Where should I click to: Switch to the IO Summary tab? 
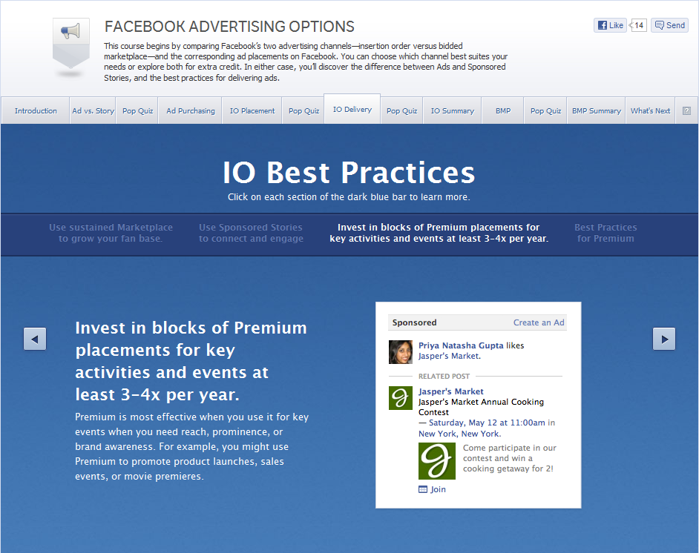(x=452, y=111)
